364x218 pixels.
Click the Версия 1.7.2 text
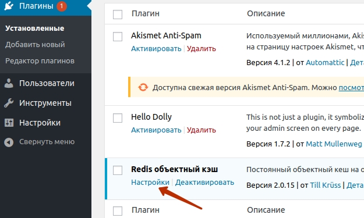coord(268,144)
